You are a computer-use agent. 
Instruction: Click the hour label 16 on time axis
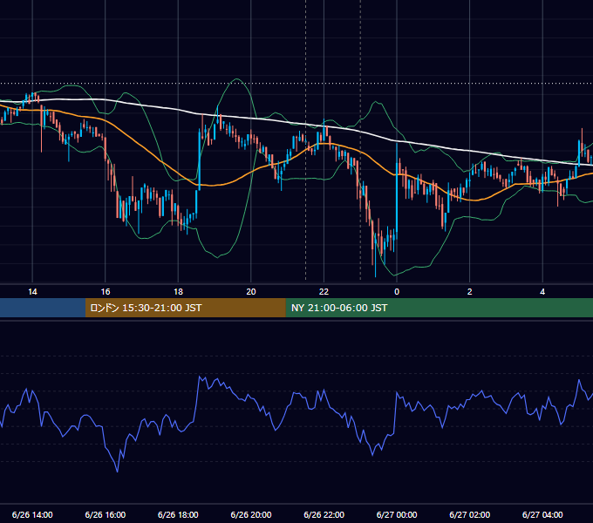[x=106, y=292]
